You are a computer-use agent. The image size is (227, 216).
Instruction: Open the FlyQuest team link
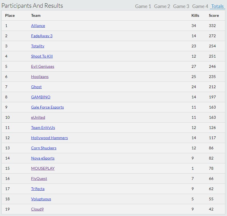point(39,179)
